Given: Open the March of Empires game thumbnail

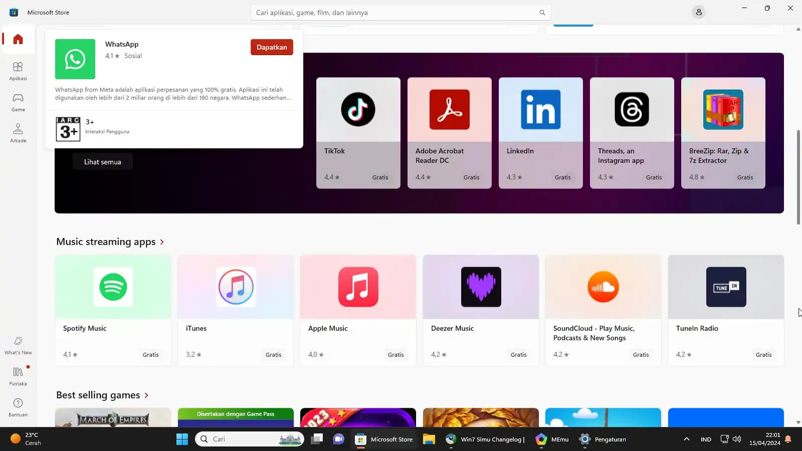Looking at the screenshot, I should (113, 417).
